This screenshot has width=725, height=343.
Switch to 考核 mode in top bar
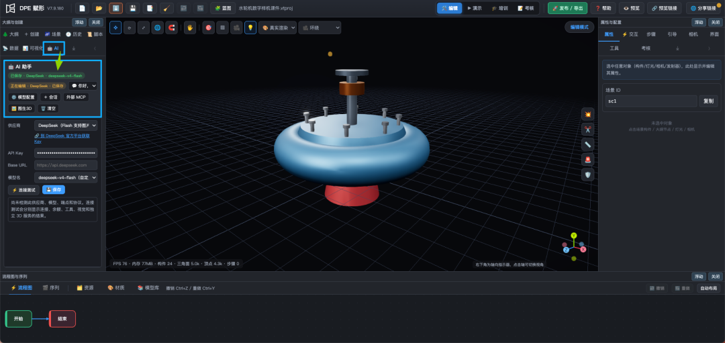[525, 8]
